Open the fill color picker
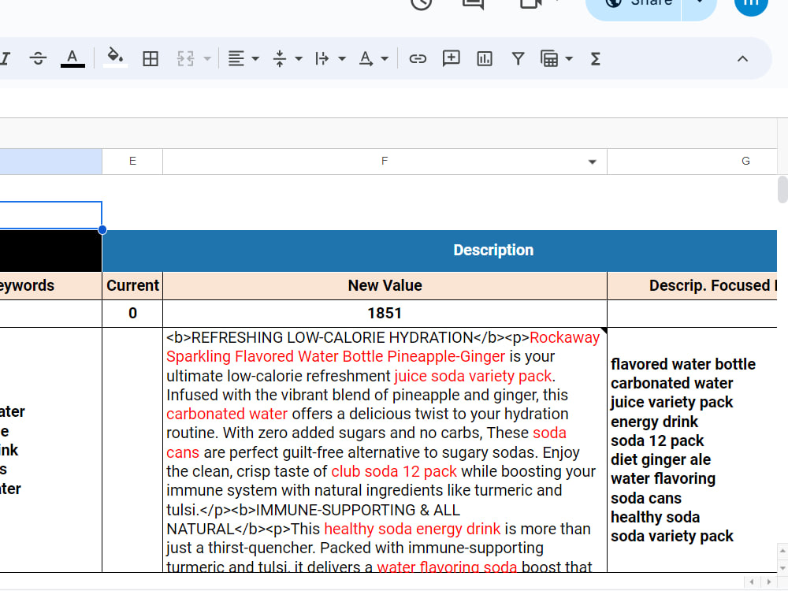 click(x=115, y=59)
